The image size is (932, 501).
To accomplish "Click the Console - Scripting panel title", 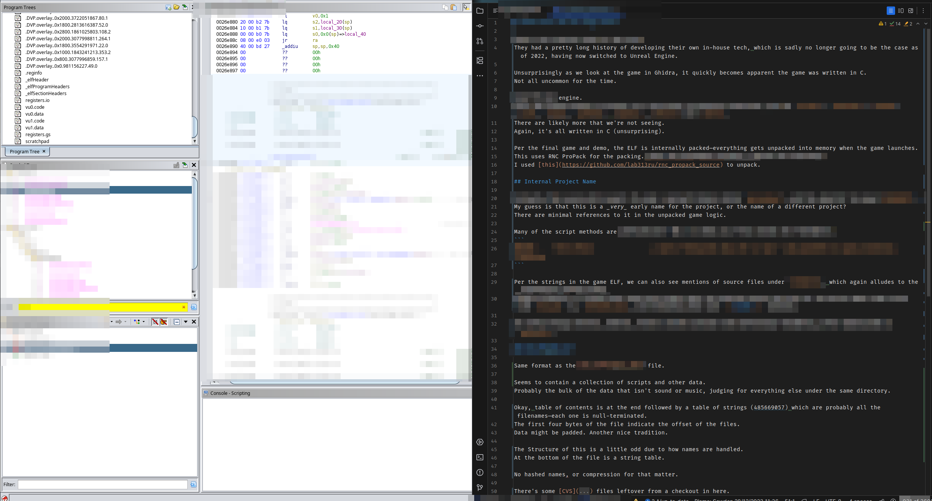I will (230, 393).
